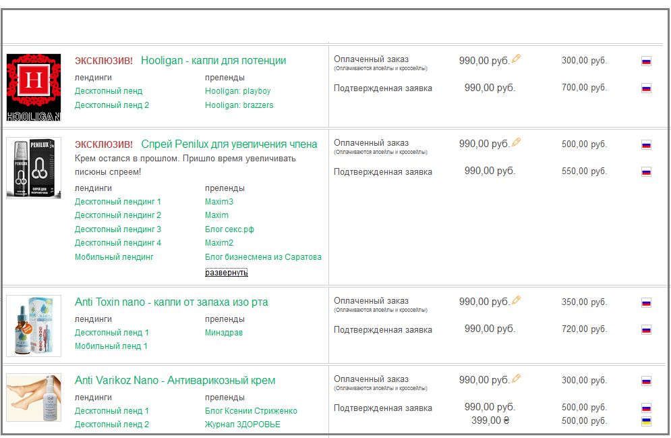The height and width of the screenshot is (438, 671).
Task: Click pencil edit icon in Anti Toxin nano row
Action: click(x=517, y=300)
